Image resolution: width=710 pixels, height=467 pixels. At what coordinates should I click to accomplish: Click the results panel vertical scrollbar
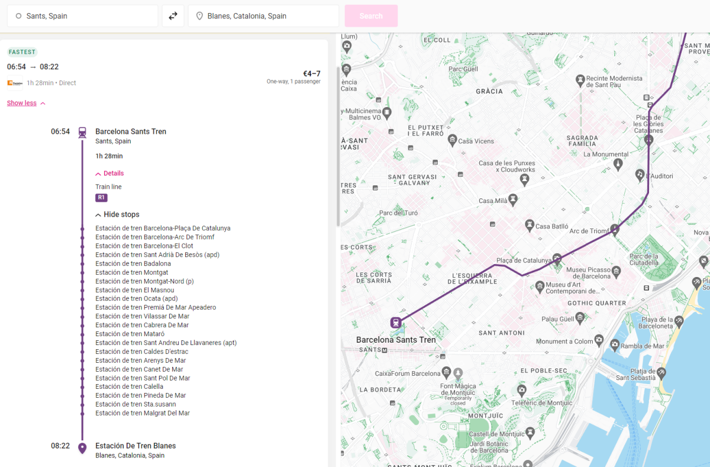338,148
